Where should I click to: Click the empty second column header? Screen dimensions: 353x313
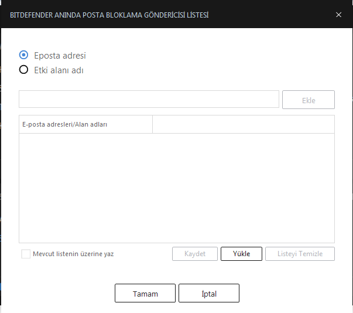(x=243, y=124)
